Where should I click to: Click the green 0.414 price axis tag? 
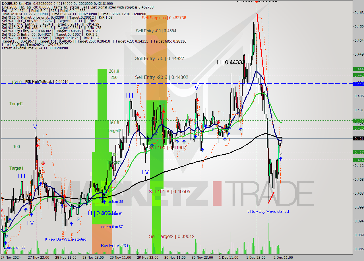tap(358, 160)
